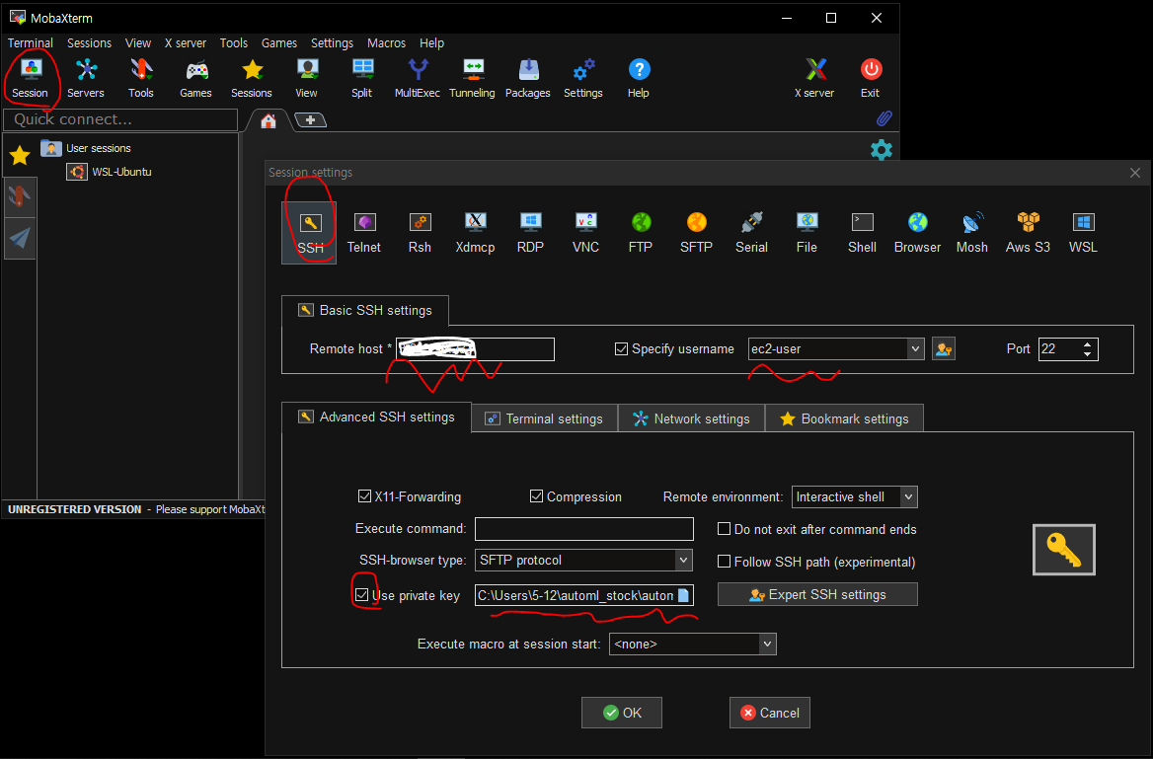Select the RDP session type

pos(530,232)
